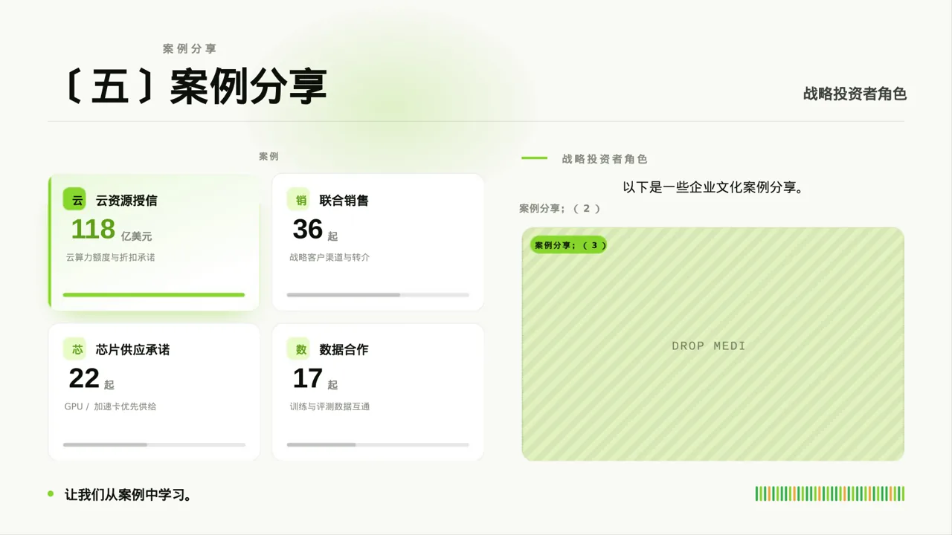Viewport: 952px width, 535px height.
Task: Click the description 云算力额度与折扣承诺
Action: point(110,258)
